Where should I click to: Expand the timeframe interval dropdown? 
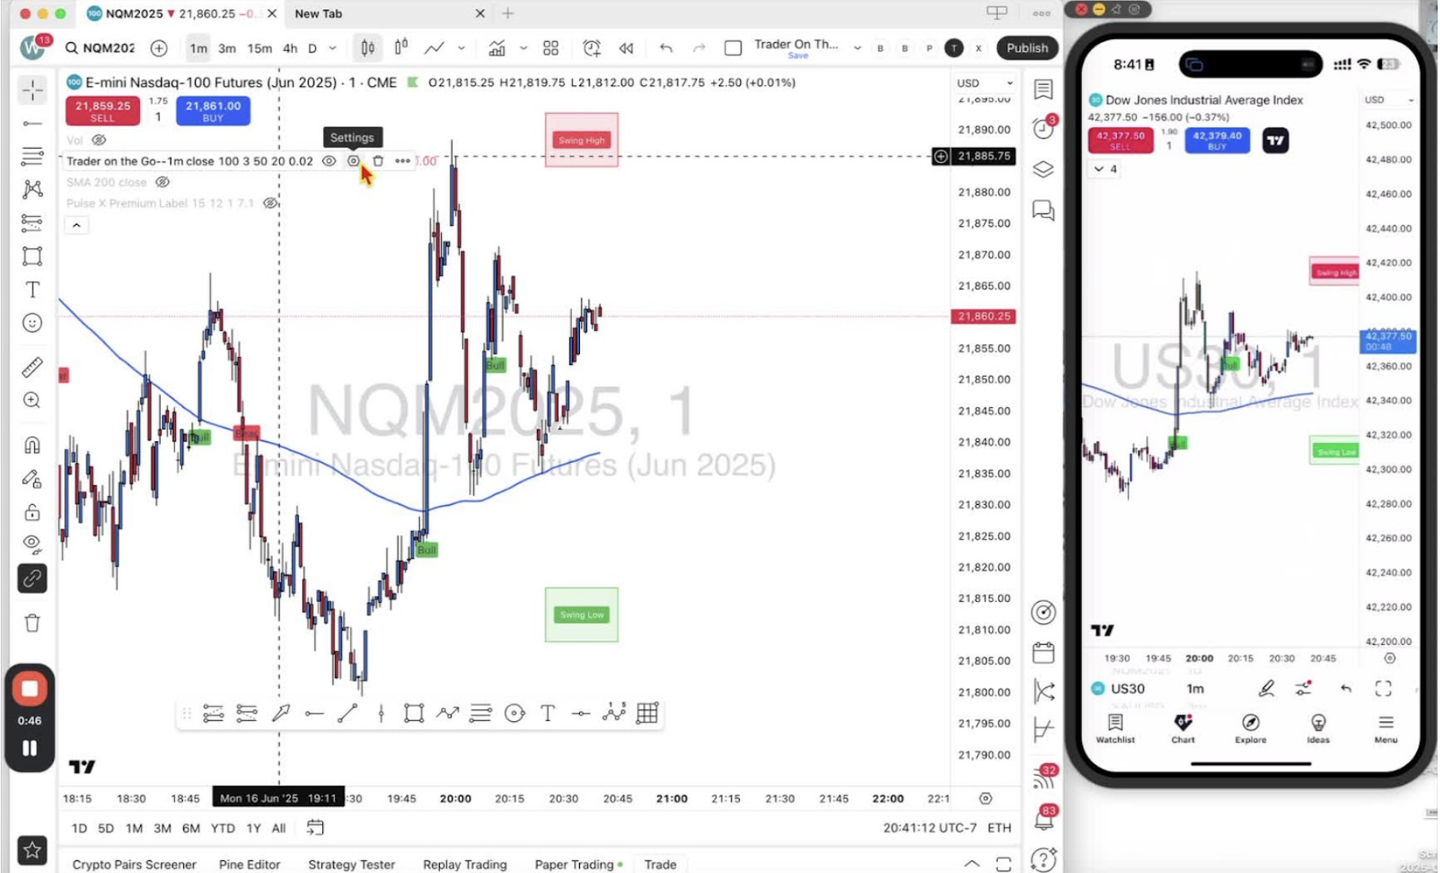pyautogui.click(x=333, y=48)
